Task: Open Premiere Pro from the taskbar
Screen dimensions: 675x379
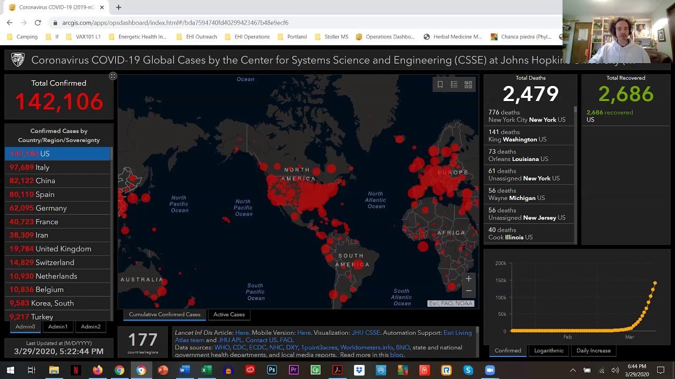Action: tap(294, 370)
